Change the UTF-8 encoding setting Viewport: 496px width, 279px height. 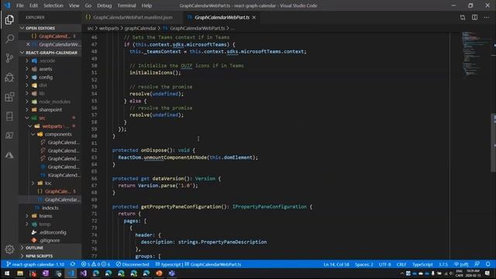[x=384, y=264]
